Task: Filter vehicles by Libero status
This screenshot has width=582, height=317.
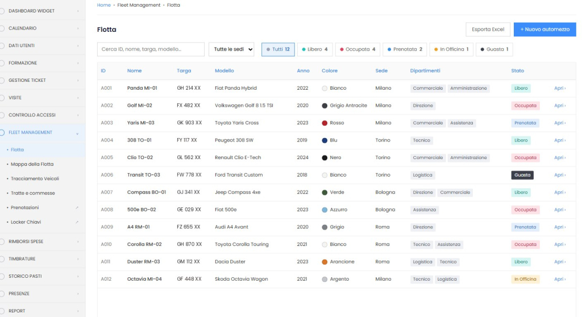Action: pyautogui.click(x=315, y=49)
